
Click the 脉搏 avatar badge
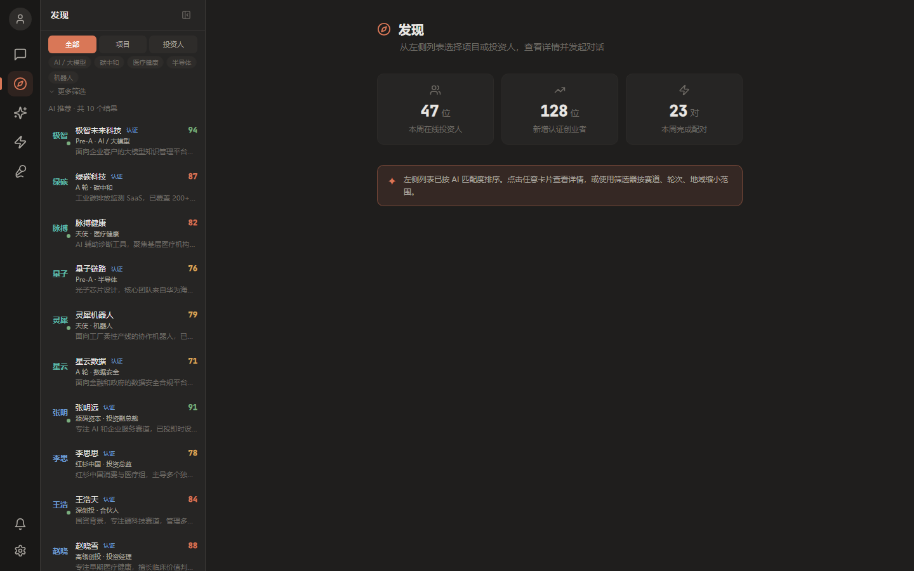click(x=60, y=228)
